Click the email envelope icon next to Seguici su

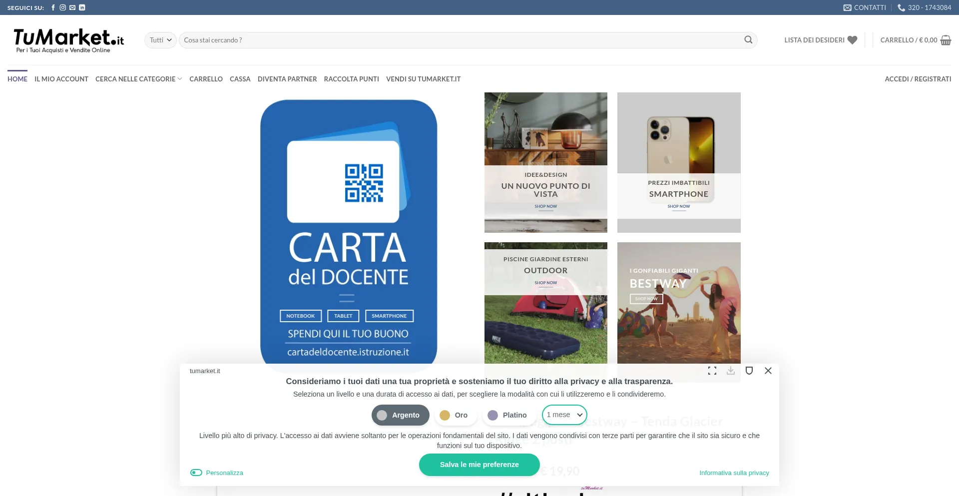[72, 7]
